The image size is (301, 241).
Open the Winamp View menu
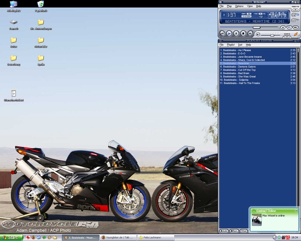pyautogui.click(x=250, y=6)
